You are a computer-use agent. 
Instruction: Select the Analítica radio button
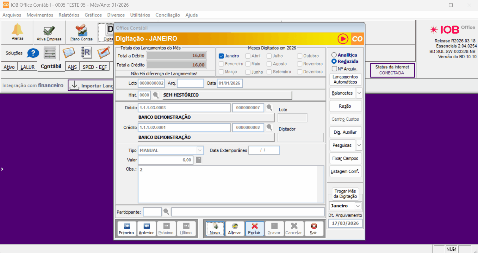pyautogui.click(x=334, y=55)
